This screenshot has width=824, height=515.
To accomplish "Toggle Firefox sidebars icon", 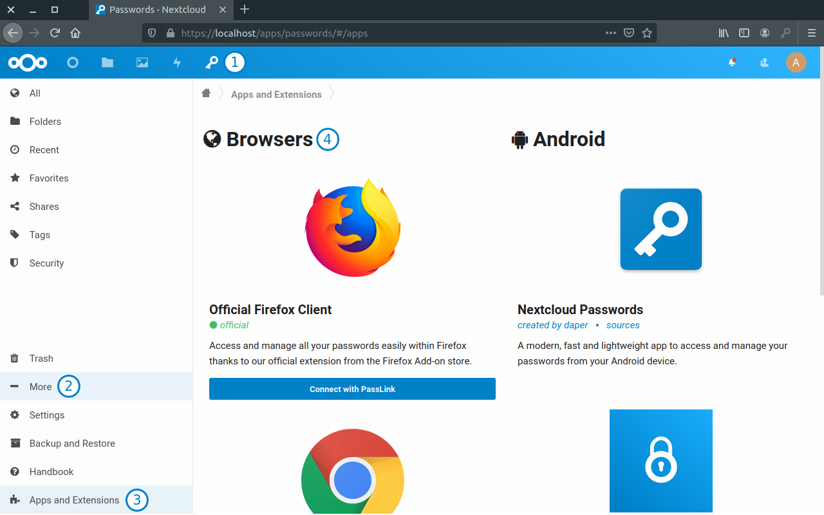I will click(744, 33).
